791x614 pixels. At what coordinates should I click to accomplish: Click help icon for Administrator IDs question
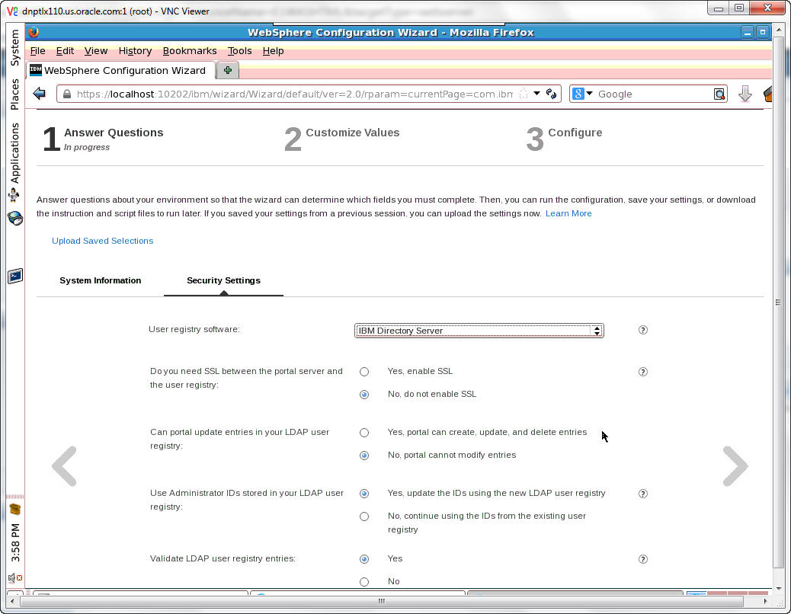point(642,494)
